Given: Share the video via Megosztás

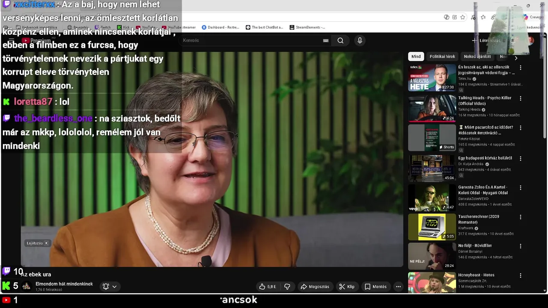Looking at the screenshot, I should coord(315,287).
